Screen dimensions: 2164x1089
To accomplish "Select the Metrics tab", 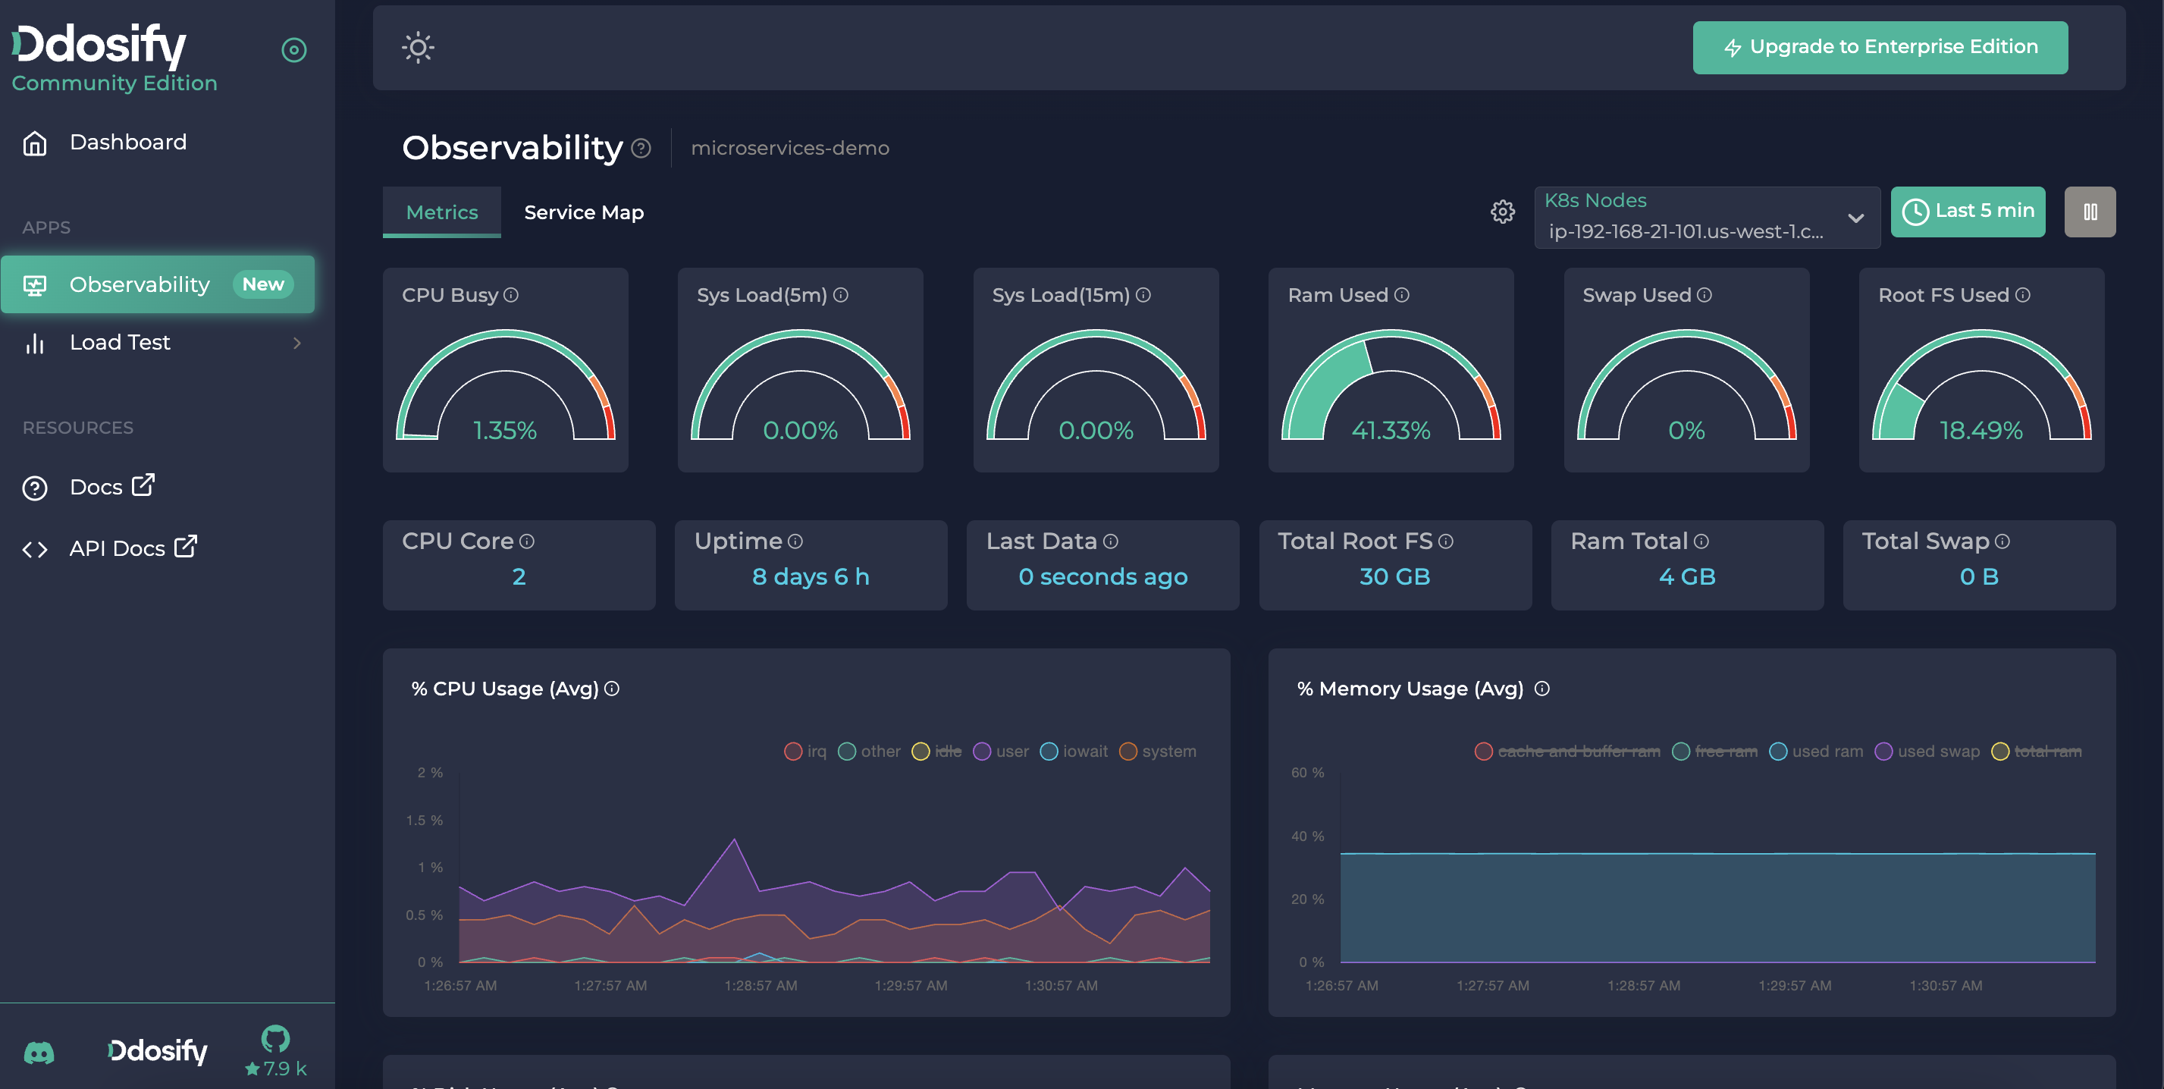I will (441, 212).
